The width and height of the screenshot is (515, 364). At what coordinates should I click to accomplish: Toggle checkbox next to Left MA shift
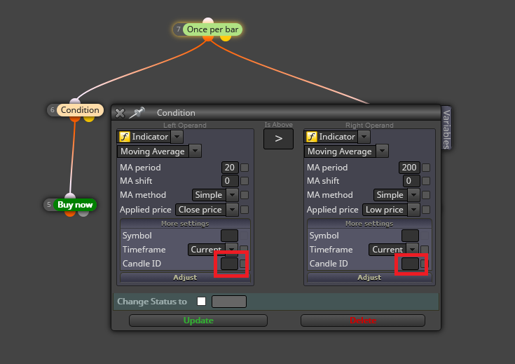point(245,181)
